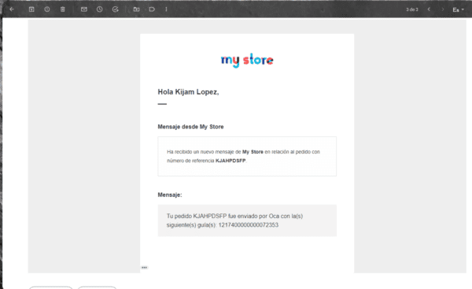Image resolution: width=472 pixels, height=289 pixels.
Task: Show trimmed content via three-dots button
Action: click(x=145, y=267)
